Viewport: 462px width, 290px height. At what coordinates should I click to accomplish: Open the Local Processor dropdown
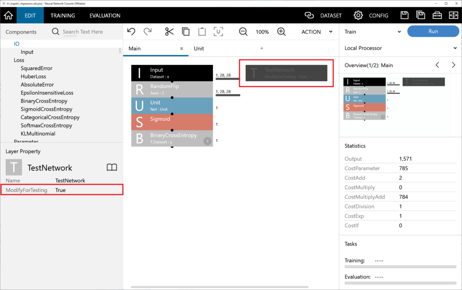coord(399,48)
